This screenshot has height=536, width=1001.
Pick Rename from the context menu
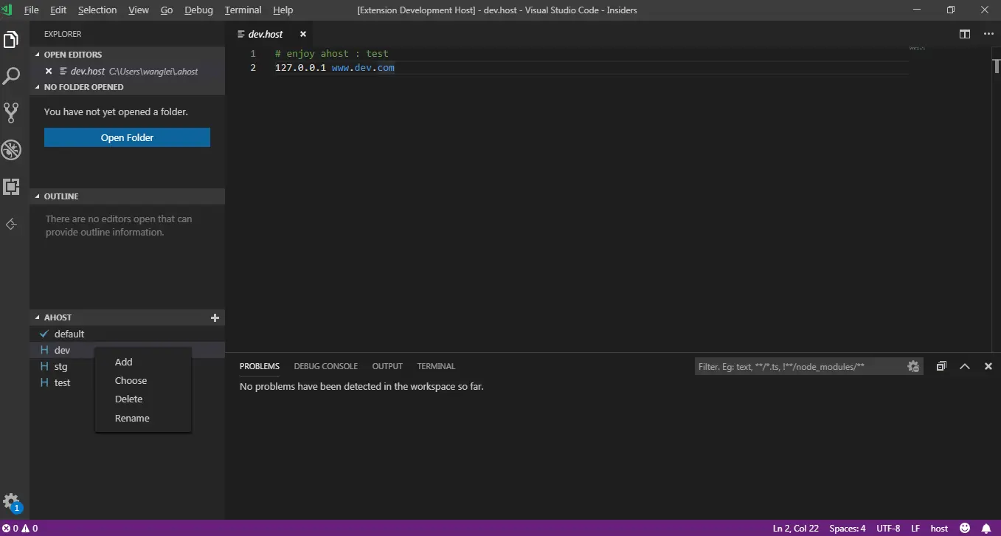(x=143, y=418)
